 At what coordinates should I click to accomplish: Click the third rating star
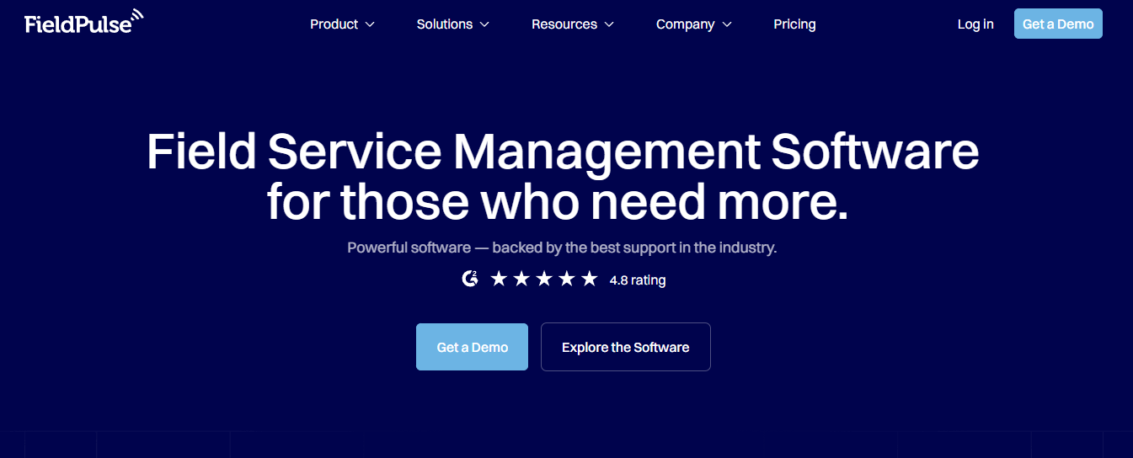[x=544, y=279]
